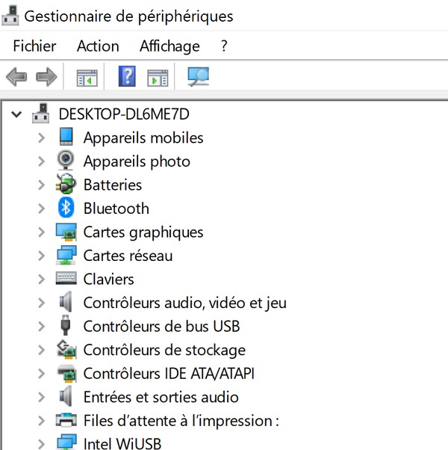Viewport: 448px width, 450px height.
Task: Select the Cartes réseau label
Action: click(x=128, y=256)
